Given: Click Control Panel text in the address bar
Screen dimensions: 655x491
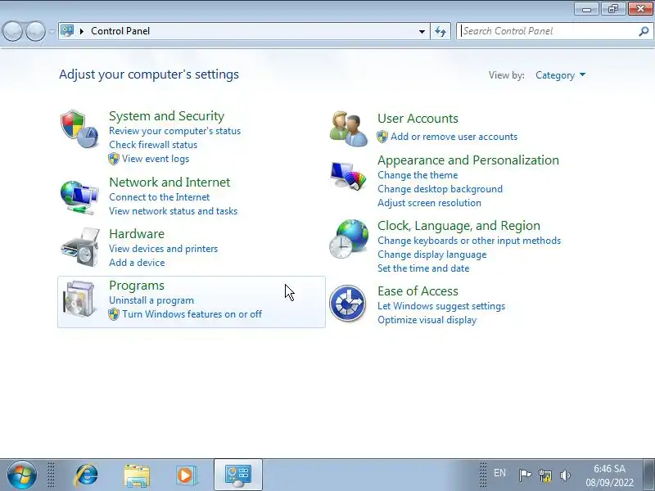Looking at the screenshot, I should (x=120, y=31).
